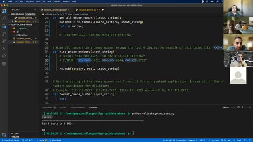Click the bash terminal shell label

226,107
